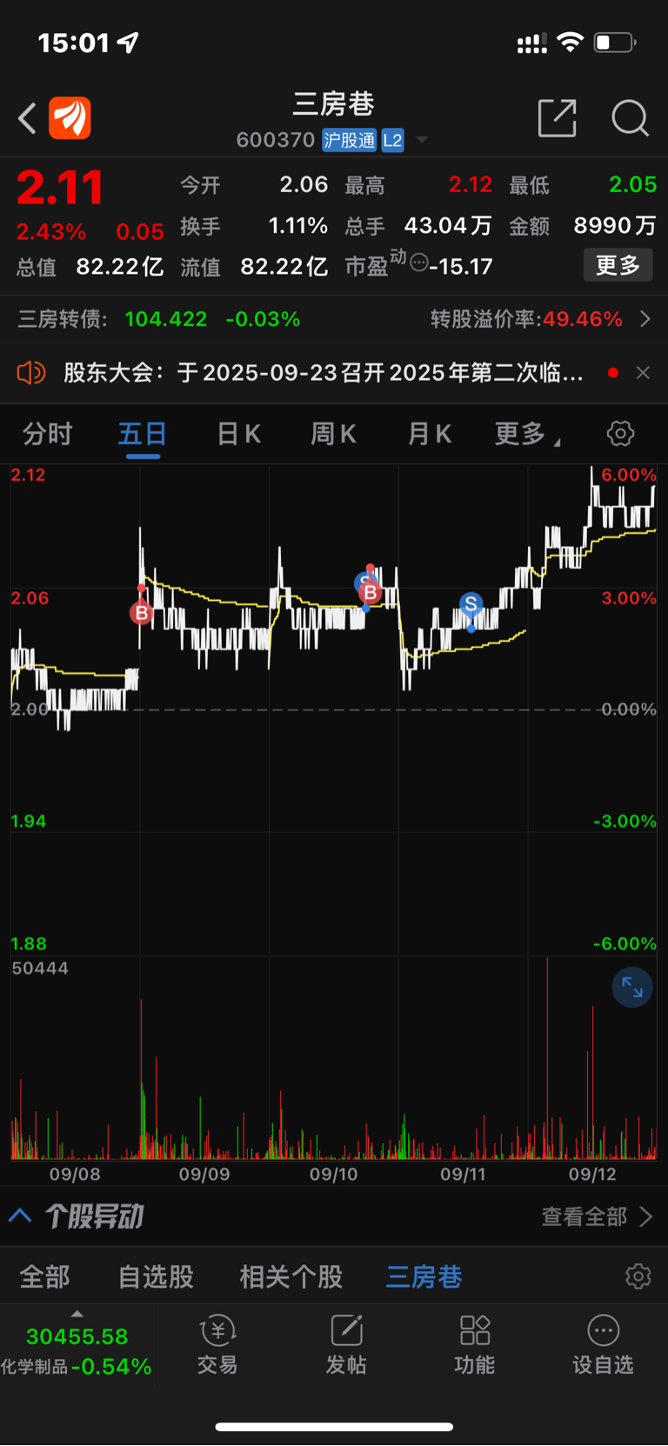Tap the 最低 value 2.05
Viewport: 668px width, 1446px height.
click(632, 184)
